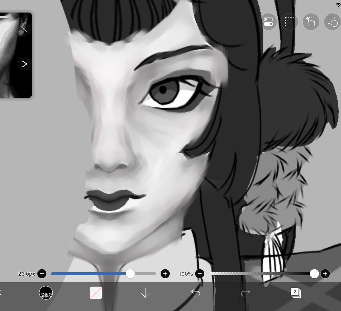Screen dimensions: 341x311
Task: Click the blue brush thickness slider
Action: point(103,274)
